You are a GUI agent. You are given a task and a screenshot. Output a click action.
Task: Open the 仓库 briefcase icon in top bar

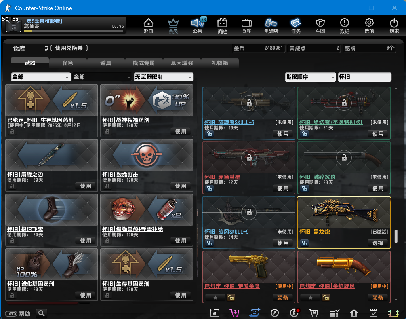pos(246,26)
